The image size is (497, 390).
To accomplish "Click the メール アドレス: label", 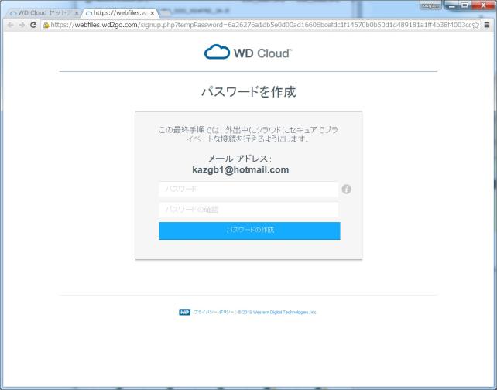I will pos(240,159).
